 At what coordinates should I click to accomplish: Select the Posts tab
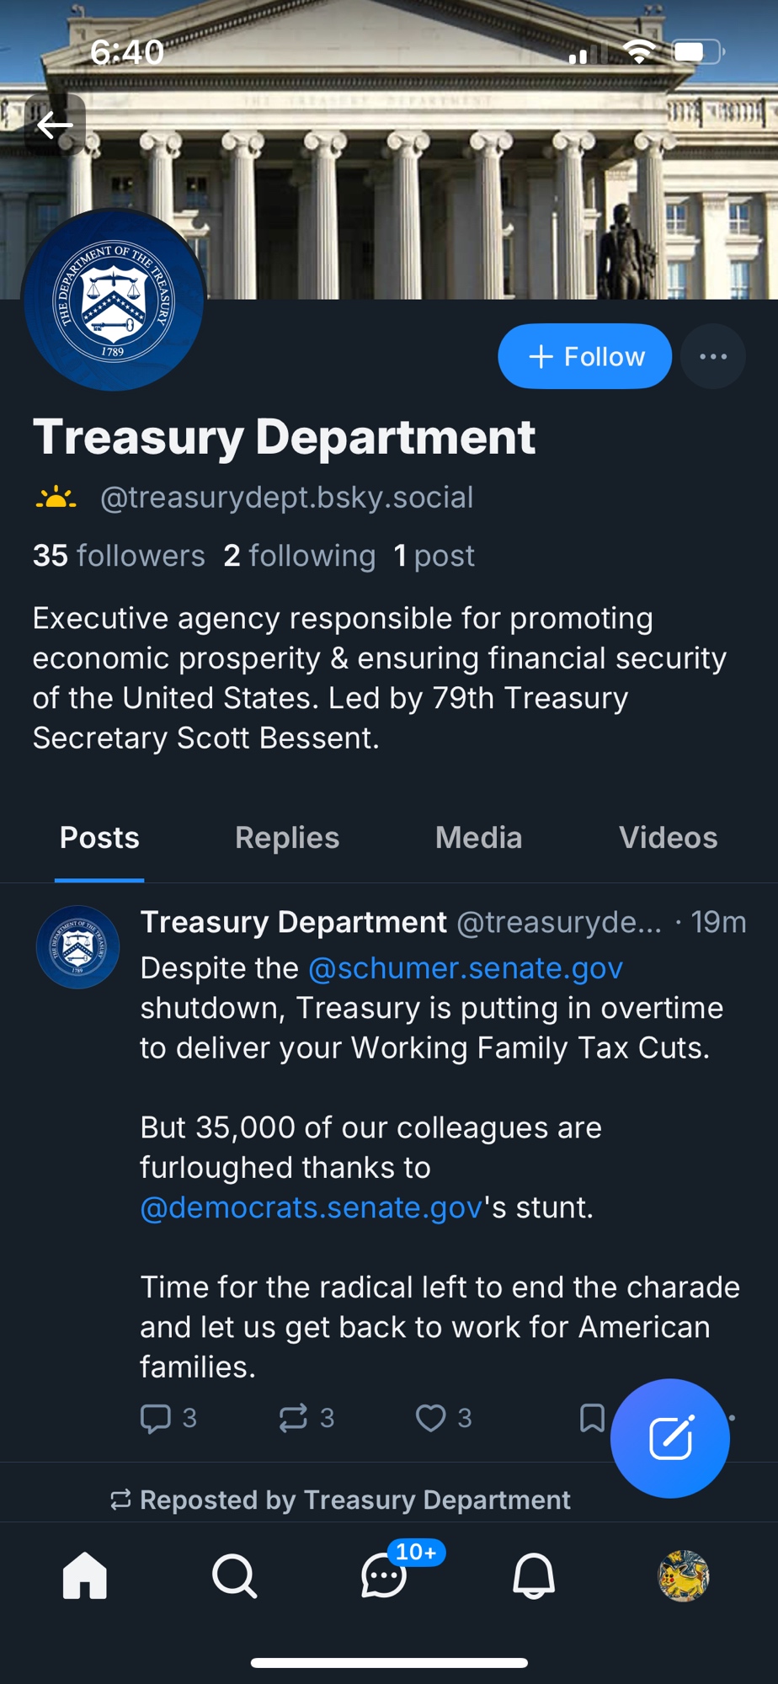click(99, 838)
